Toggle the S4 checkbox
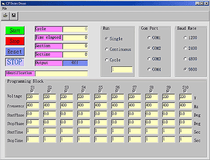Image resolution: width=210 pixels, height=160 pixels. tap(83, 91)
